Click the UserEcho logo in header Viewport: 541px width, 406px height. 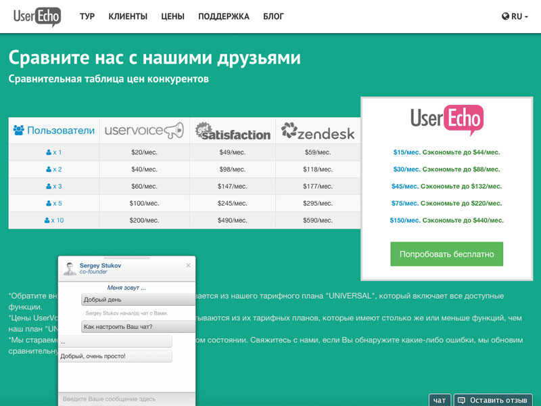(37, 16)
